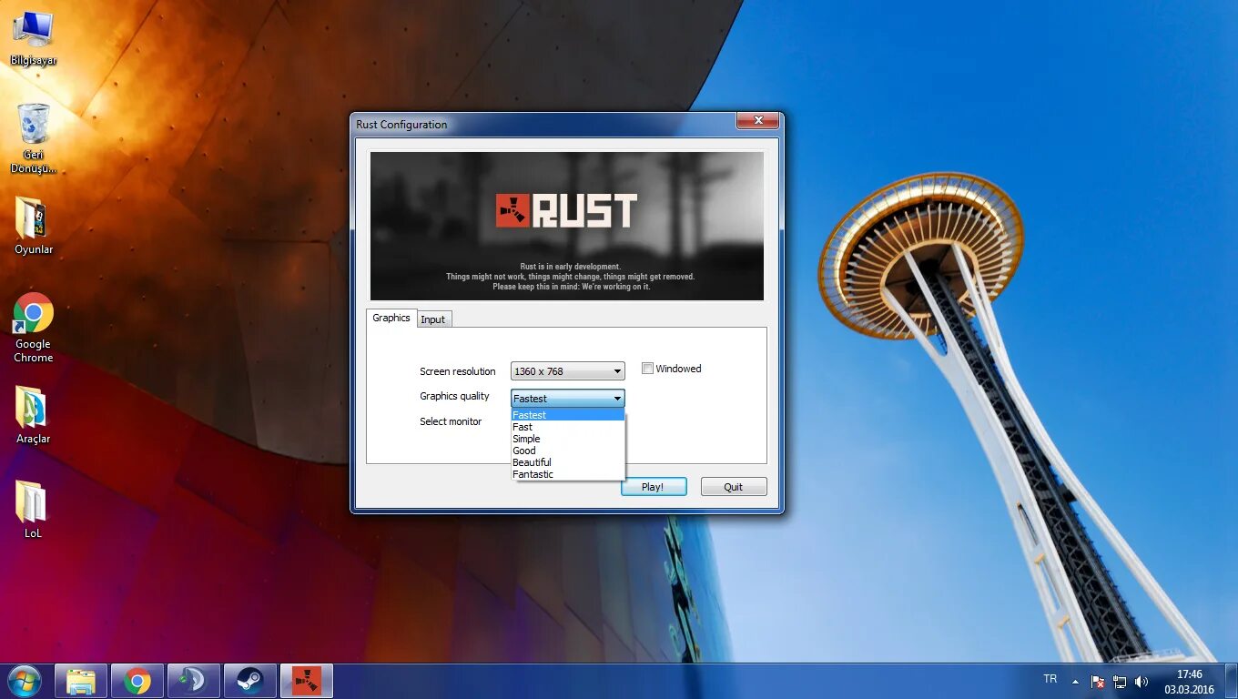This screenshot has width=1238, height=699.
Task: Open the taskbar app left of Steam
Action: click(x=194, y=681)
